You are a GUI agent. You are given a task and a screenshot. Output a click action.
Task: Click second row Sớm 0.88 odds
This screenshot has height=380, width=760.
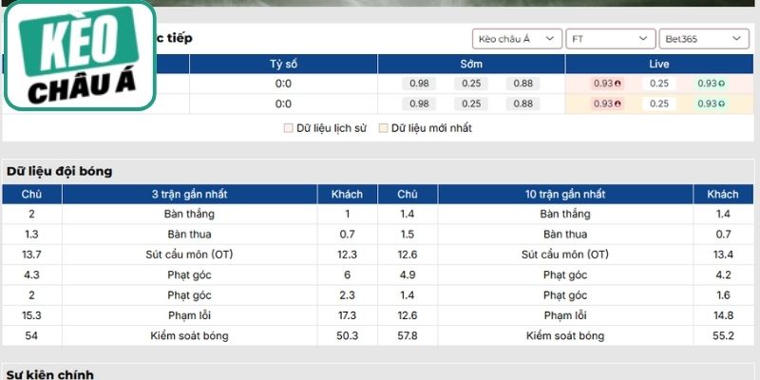pos(523,104)
